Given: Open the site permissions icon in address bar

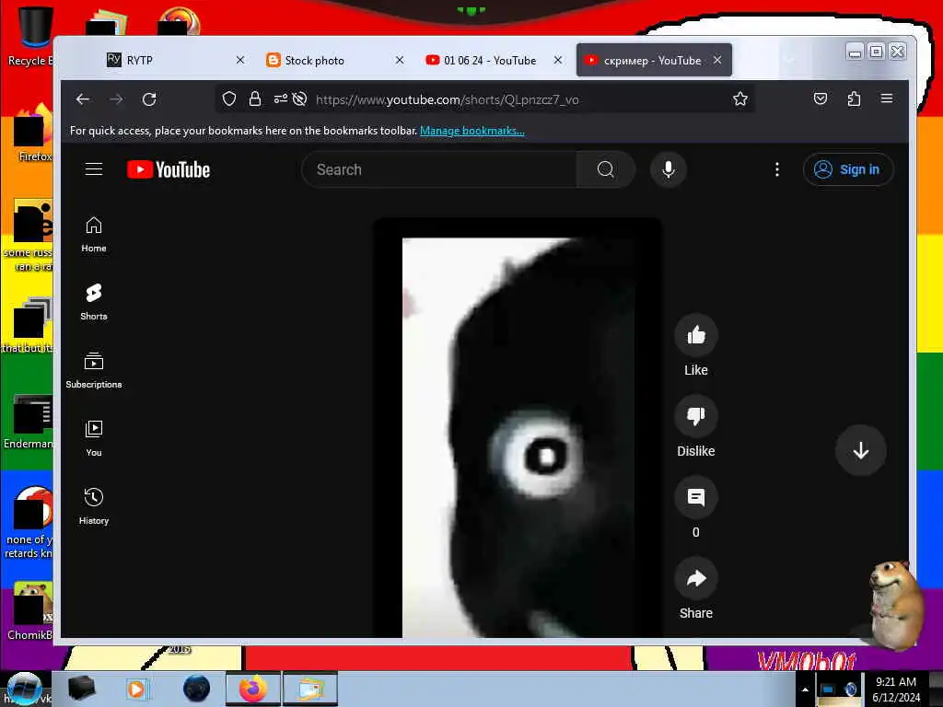Looking at the screenshot, I should 280,99.
